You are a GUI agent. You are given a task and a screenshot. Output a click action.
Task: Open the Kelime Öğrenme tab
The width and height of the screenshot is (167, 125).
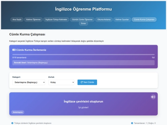click(x=33, y=19)
